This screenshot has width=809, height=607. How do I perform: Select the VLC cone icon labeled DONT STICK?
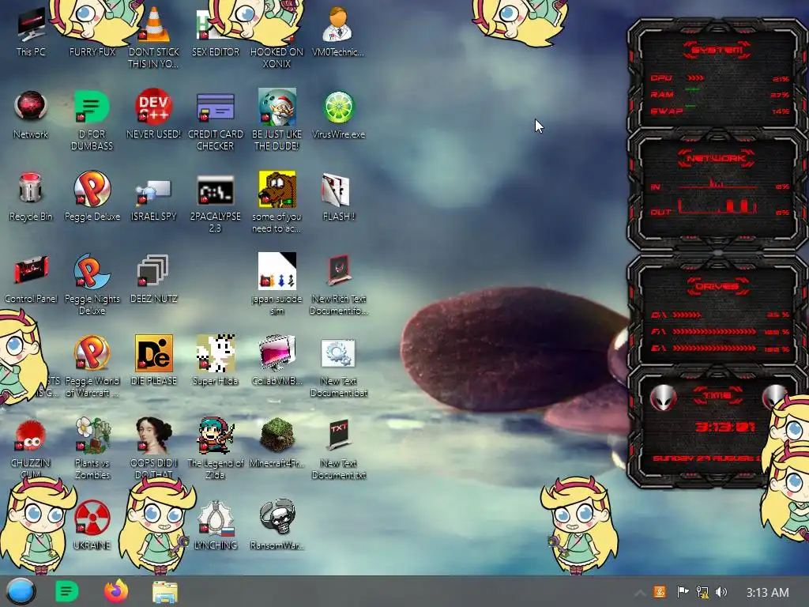click(153, 38)
